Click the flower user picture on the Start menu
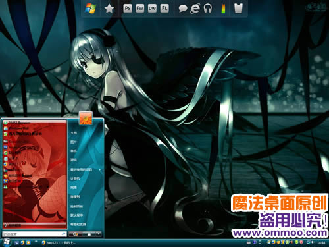The height and width of the screenshot is (247, 329). click(x=86, y=118)
